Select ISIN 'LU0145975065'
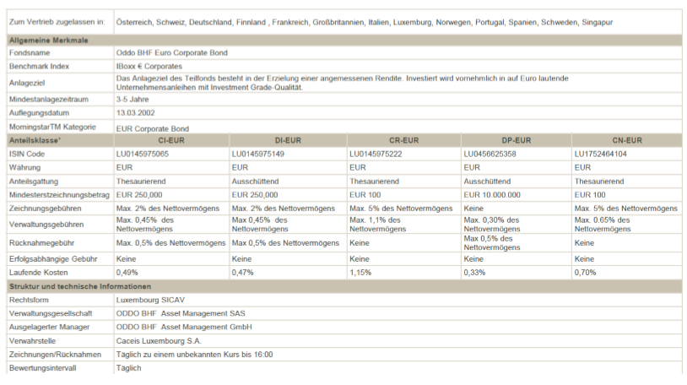Screen dimensions: 687x385 pos(143,154)
